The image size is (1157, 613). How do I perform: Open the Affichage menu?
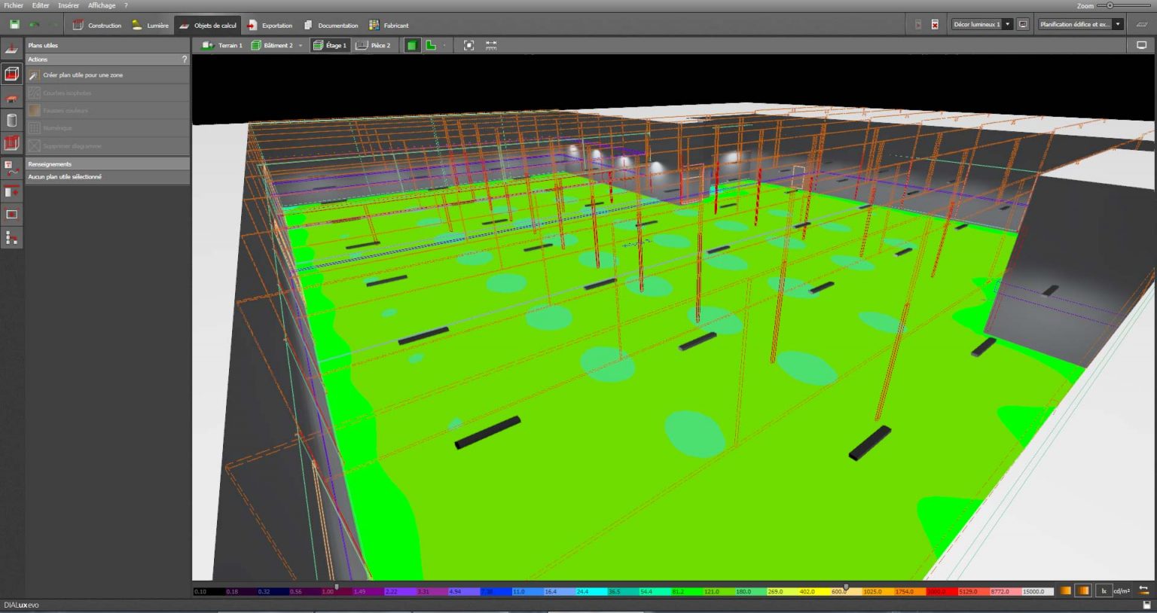point(101,5)
